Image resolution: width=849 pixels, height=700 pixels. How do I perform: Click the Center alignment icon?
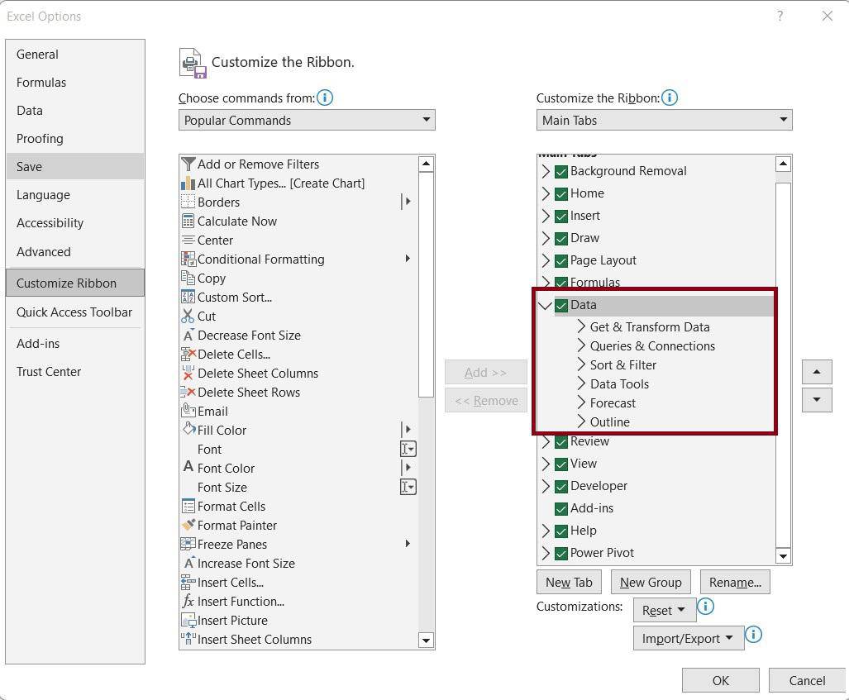click(188, 240)
